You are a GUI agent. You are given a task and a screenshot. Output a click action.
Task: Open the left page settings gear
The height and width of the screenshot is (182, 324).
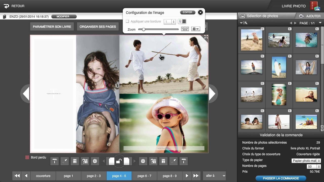click(x=95, y=161)
